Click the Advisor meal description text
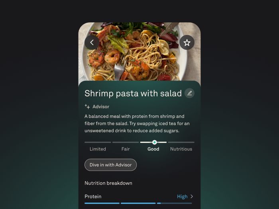The width and height of the screenshot is (279, 209). click(x=137, y=123)
